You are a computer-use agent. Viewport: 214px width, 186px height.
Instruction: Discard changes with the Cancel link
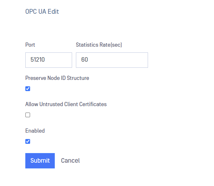[70, 161]
